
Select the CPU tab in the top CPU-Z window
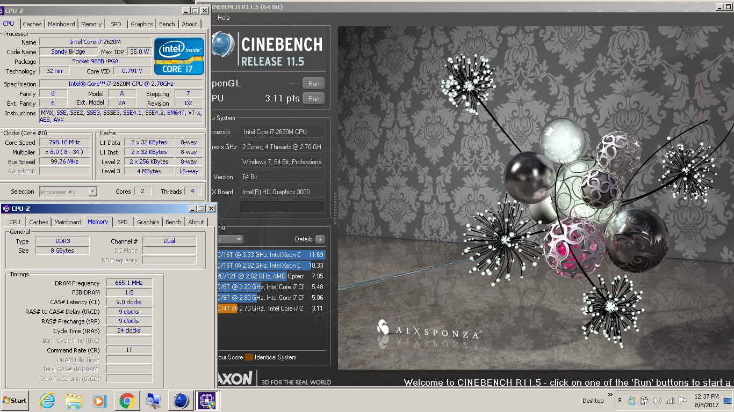[x=9, y=24]
